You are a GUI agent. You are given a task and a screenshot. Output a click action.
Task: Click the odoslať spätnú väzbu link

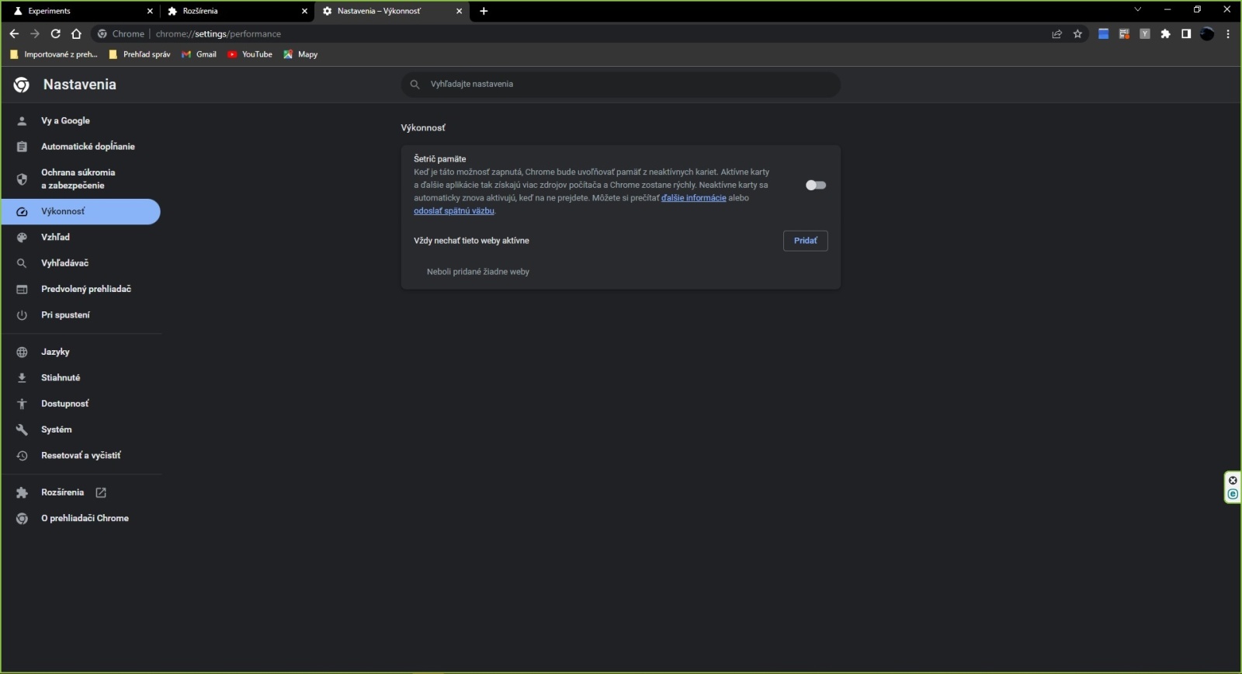coord(453,211)
